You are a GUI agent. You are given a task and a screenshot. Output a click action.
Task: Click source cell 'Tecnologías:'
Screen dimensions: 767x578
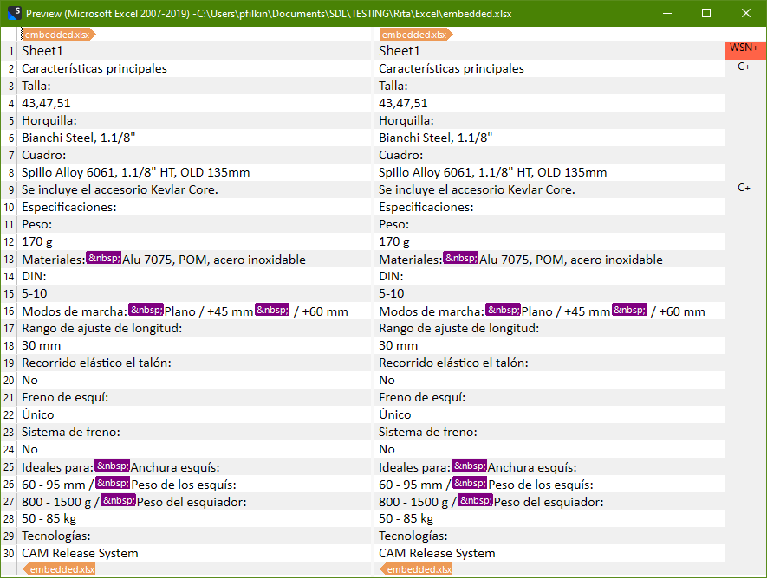point(55,536)
